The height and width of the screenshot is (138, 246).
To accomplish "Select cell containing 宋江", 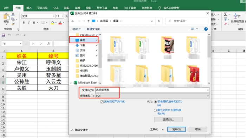I will [22, 63].
